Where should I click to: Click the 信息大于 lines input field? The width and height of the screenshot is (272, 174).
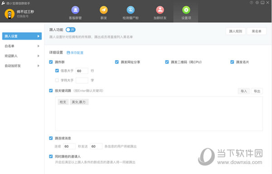(82, 71)
